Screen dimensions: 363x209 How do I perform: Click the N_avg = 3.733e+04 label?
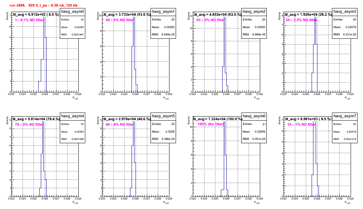click(x=126, y=14)
